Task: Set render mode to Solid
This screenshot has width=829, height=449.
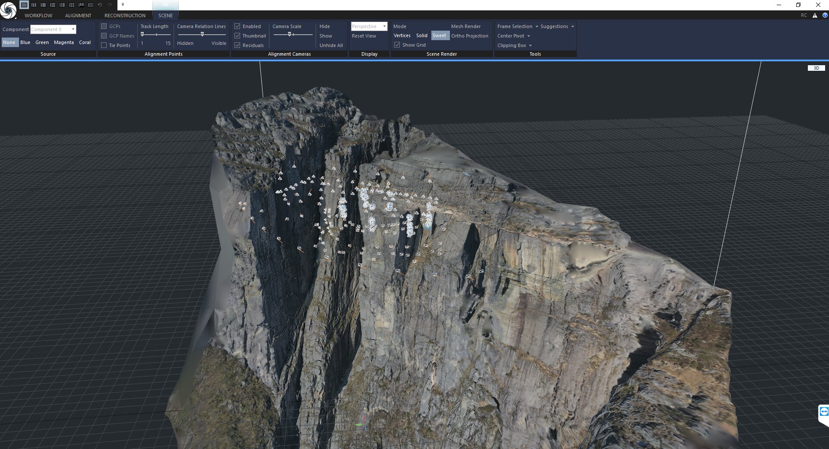Action: [422, 35]
